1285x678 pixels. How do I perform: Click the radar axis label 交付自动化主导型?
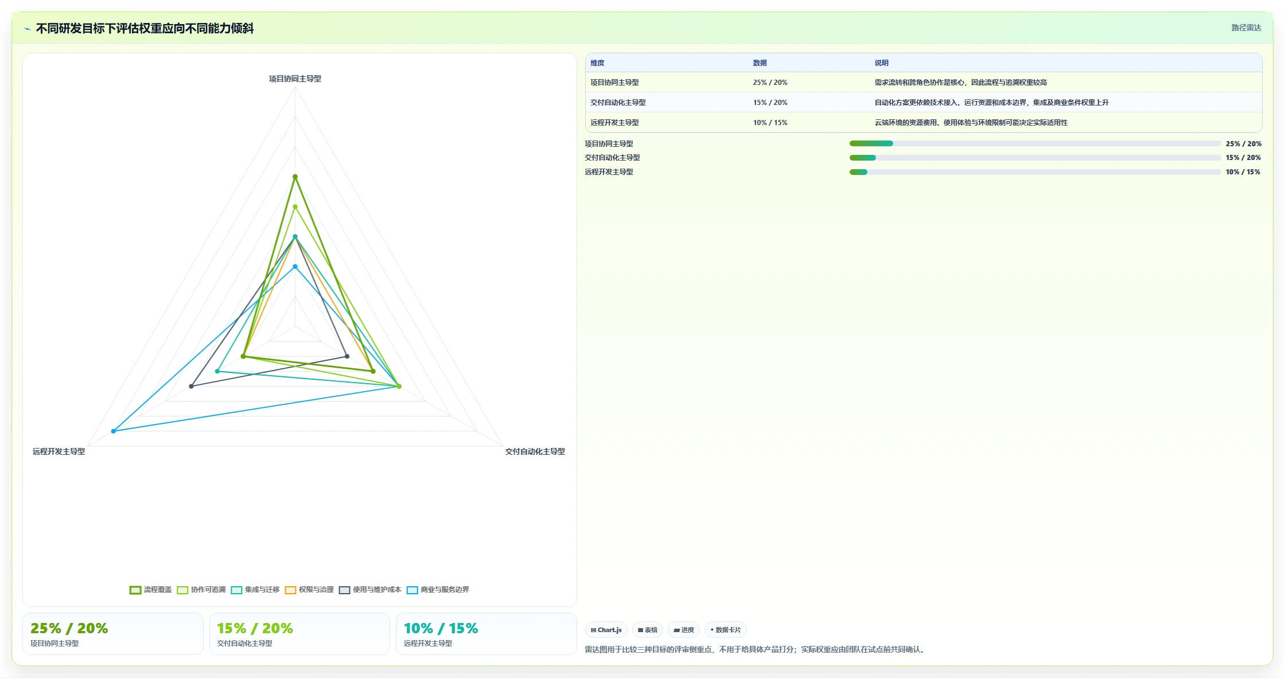[x=535, y=451]
